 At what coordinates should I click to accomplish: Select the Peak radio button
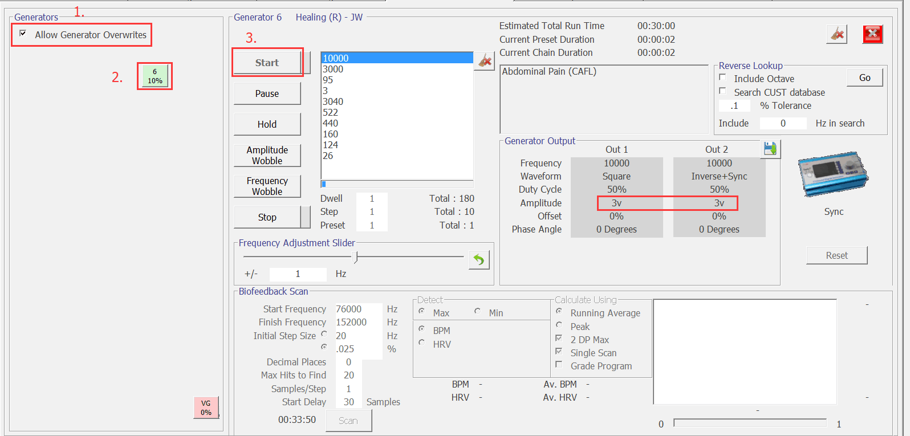pos(559,325)
